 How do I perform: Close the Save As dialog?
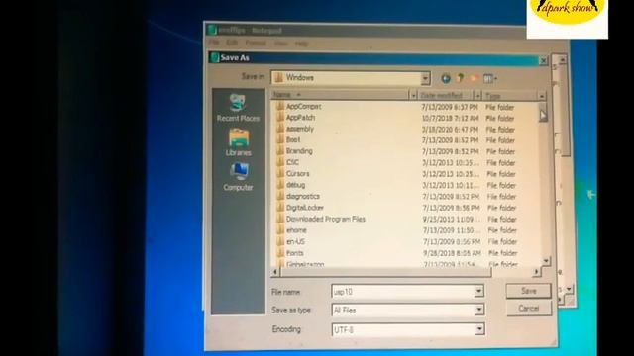544,60
